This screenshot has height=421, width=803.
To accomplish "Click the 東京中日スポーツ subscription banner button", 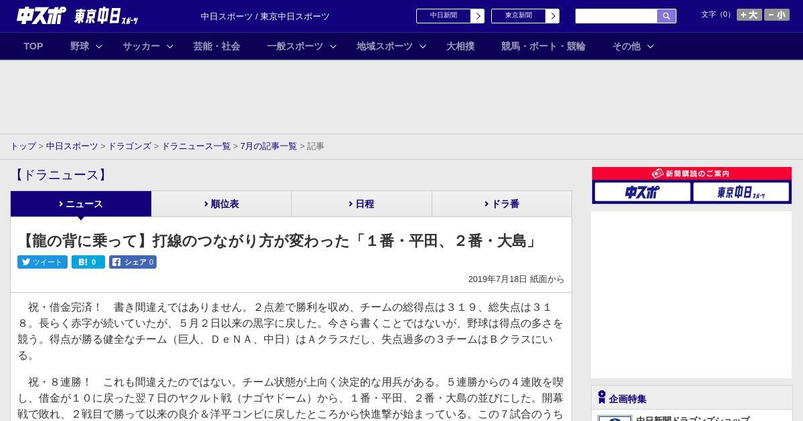I will point(741,192).
